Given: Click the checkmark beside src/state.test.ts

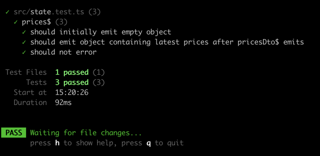Looking at the screenshot, I should coord(7,12).
